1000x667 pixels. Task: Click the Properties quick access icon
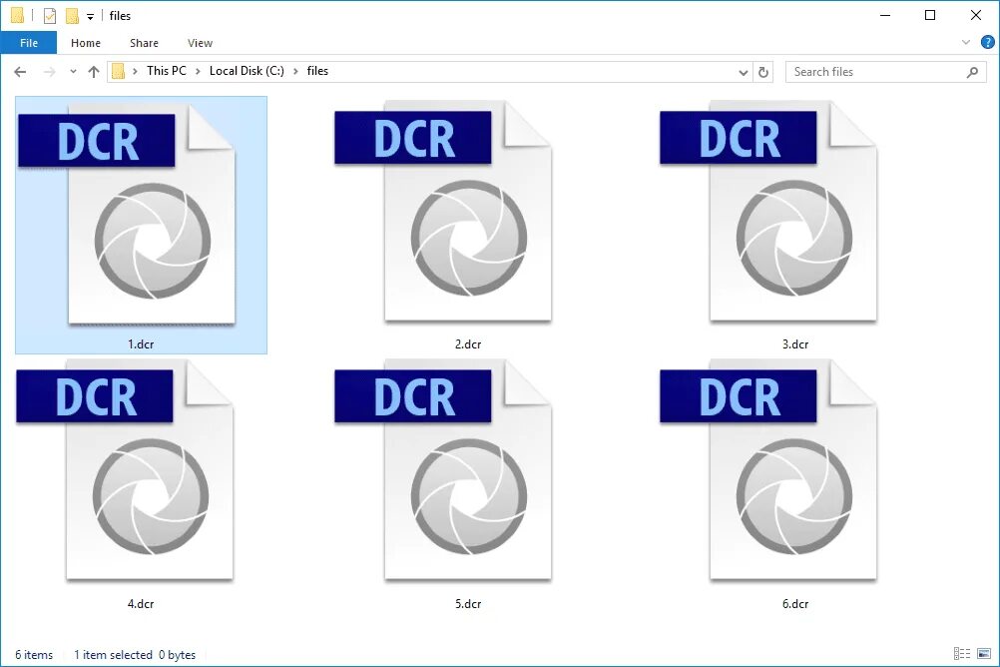(50, 15)
